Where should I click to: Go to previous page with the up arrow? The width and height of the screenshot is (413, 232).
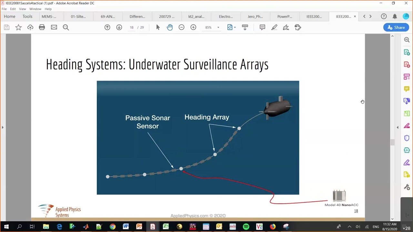coord(107,27)
